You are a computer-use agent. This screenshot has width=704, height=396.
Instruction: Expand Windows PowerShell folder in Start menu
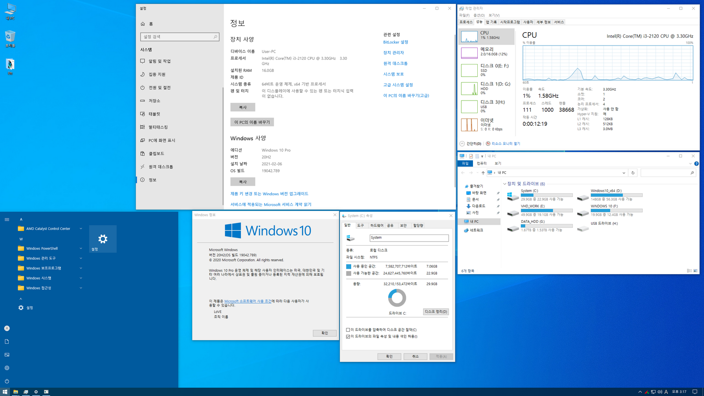[50, 248]
